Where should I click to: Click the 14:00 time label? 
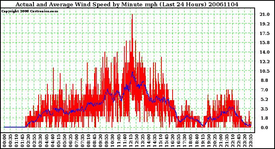coord(149,141)
